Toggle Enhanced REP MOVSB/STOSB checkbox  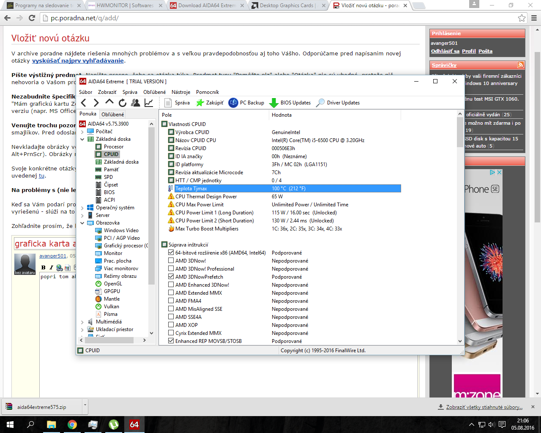[171, 341]
